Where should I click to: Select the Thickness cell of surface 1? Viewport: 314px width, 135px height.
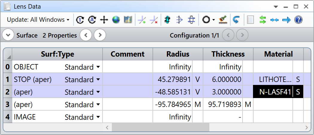pos(223,80)
